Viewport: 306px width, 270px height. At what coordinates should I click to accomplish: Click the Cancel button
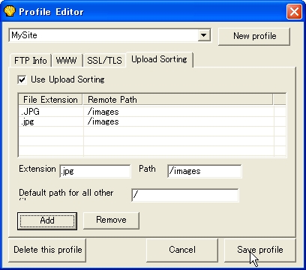pos(182,250)
